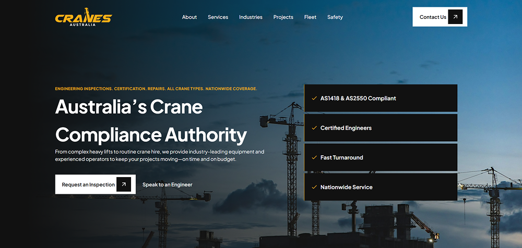The height and width of the screenshot is (248, 522).
Task: Follow the Speak to an Engineer link
Action: tap(168, 184)
